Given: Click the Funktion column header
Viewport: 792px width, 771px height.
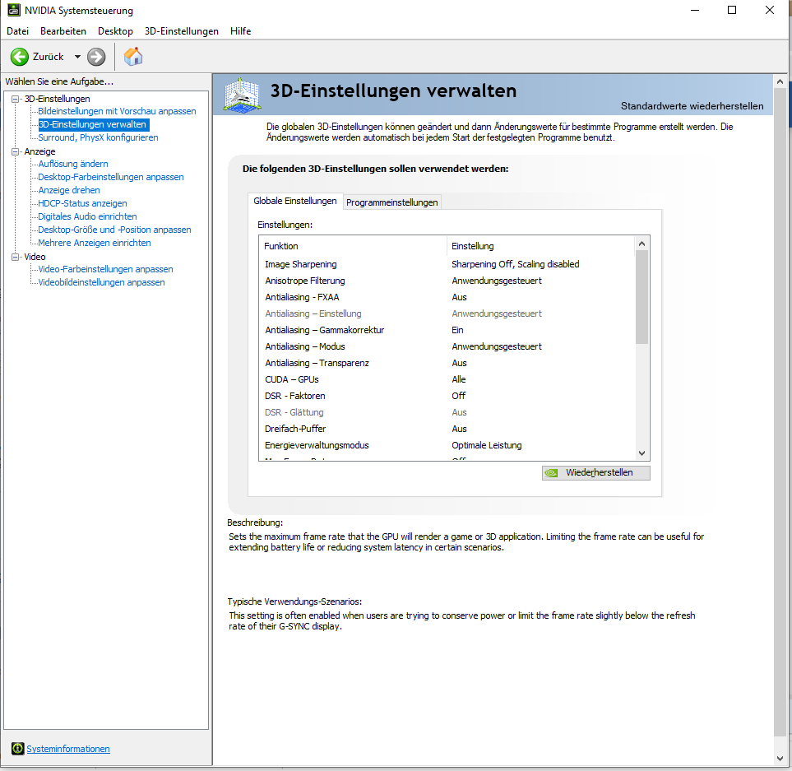Looking at the screenshot, I should 353,246.
